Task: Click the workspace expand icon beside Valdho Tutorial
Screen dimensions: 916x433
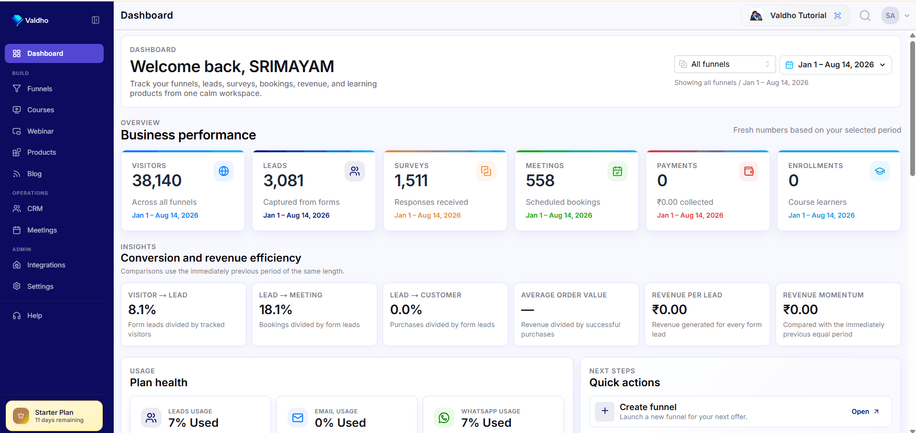Action: pos(838,16)
